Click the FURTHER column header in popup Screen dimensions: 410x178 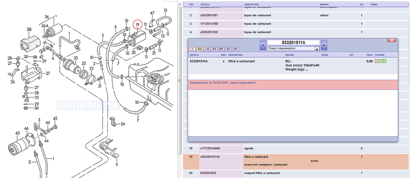pyautogui.click(x=380, y=55)
